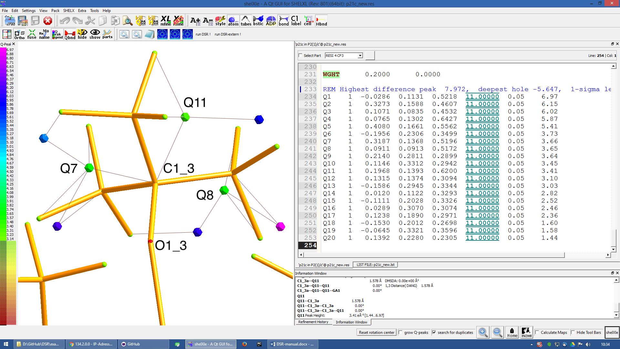This screenshot has width=620, height=349.
Task: Toggle the Calculate Maps checkbox
Action: pyautogui.click(x=537, y=333)
